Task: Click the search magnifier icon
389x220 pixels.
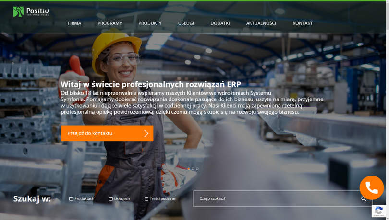Action: [x=364, y=198]
